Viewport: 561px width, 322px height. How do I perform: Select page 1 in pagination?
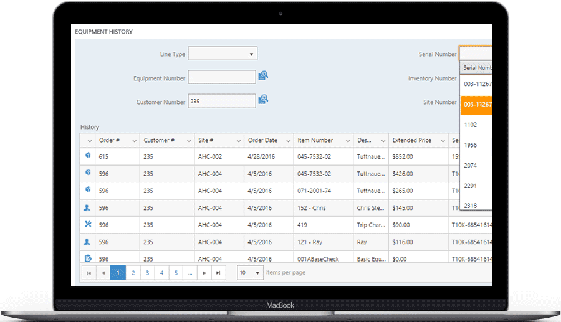point(118,273)
